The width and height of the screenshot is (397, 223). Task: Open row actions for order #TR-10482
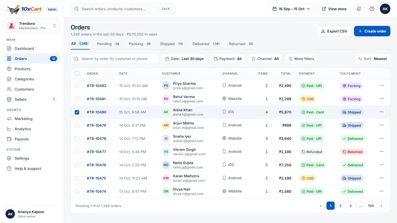pyautogui.click(x=382, y=86)
